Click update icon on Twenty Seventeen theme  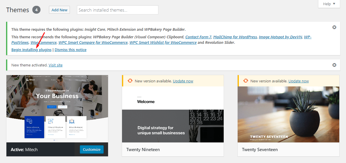[246, 81]
